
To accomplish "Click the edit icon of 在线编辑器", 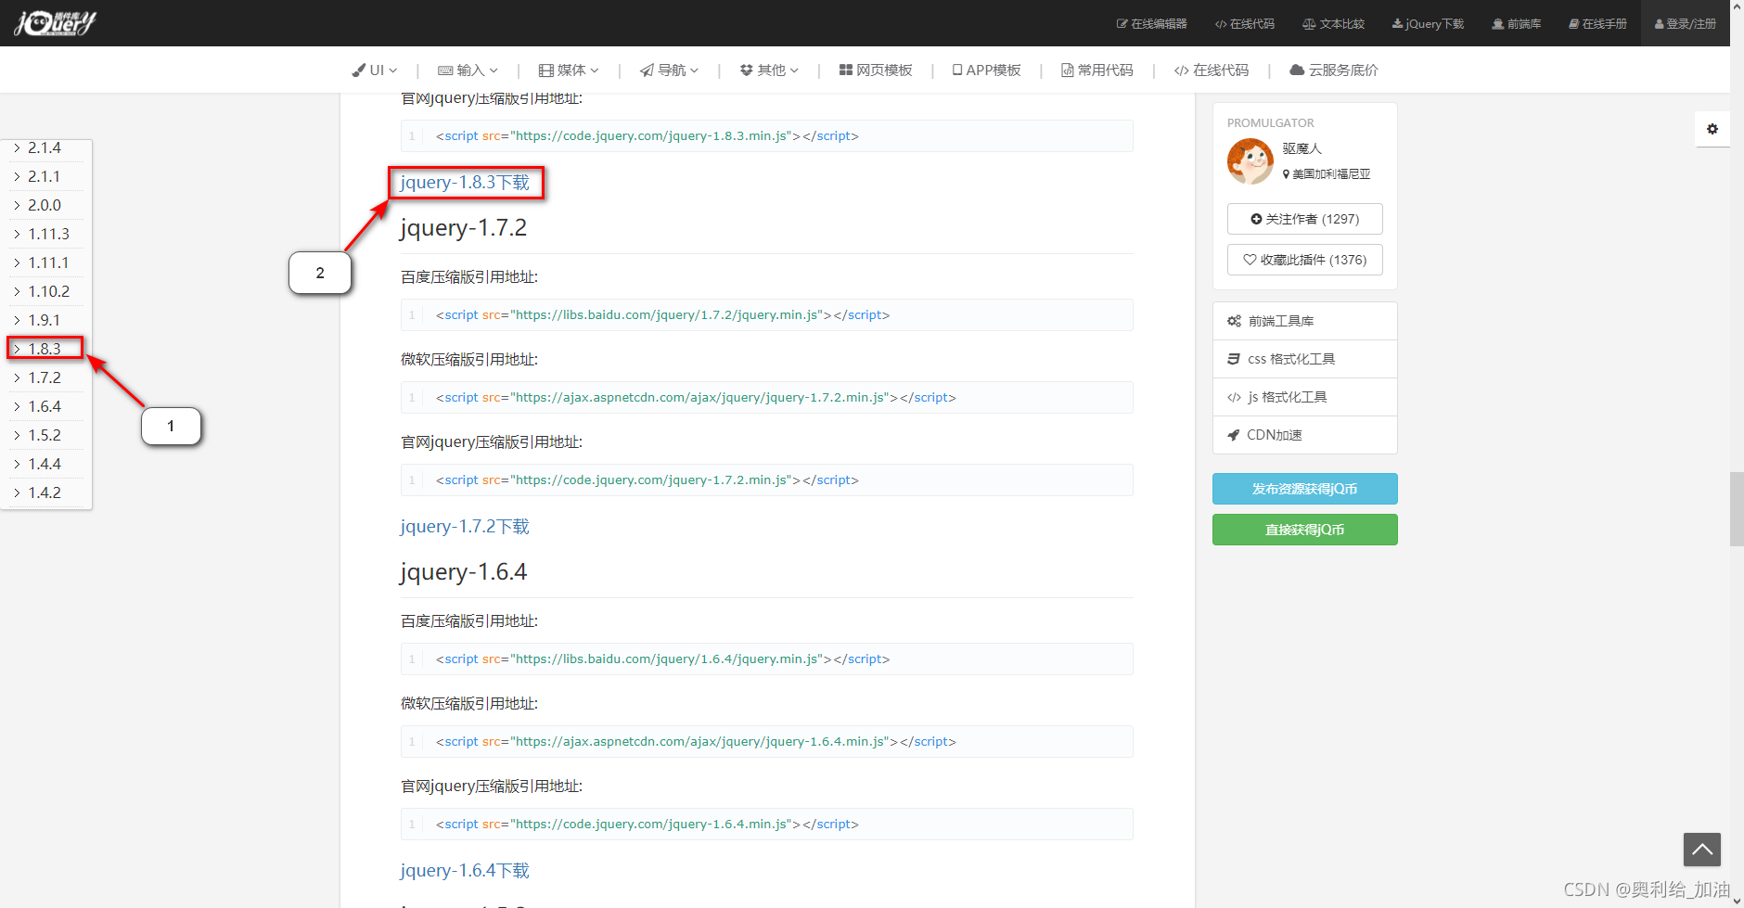I will (1122, 24).
